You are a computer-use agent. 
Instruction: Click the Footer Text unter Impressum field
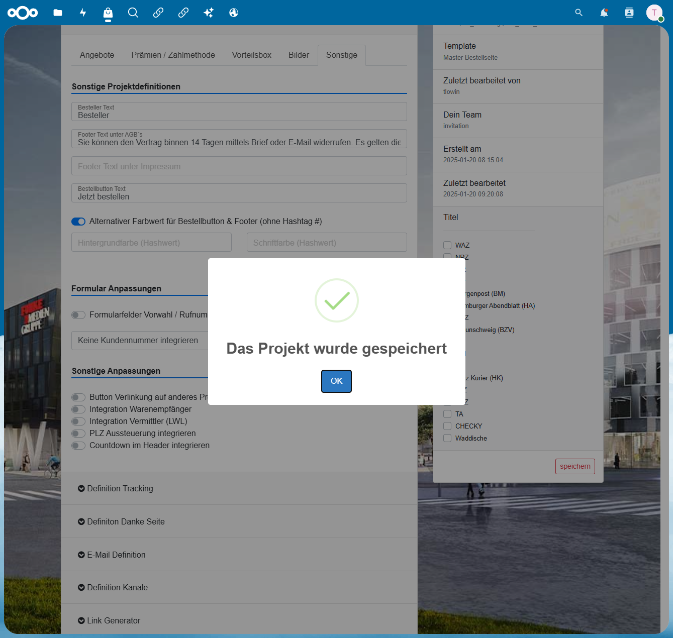click(x=239, y=166)
